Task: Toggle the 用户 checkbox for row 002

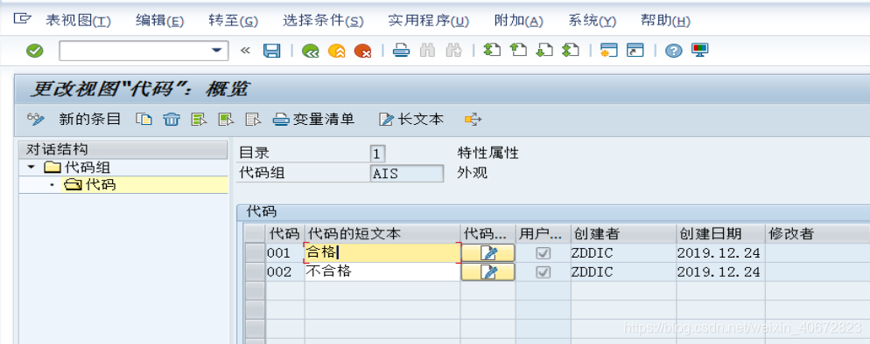Action: [544, 272]
